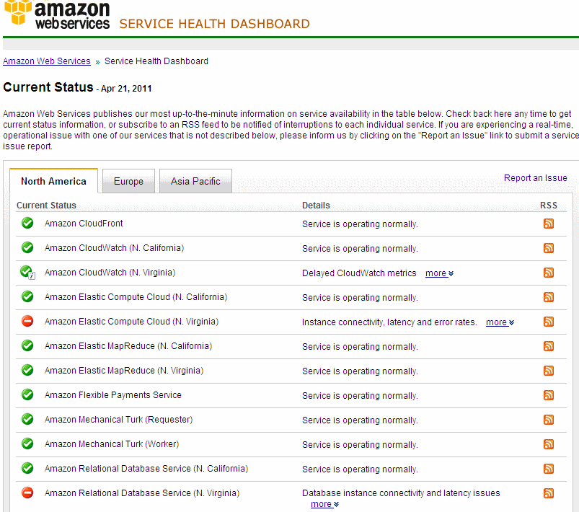Expand more on database connectivity issues
Viewport: 579px width, 512px height.
coord(324,504)
